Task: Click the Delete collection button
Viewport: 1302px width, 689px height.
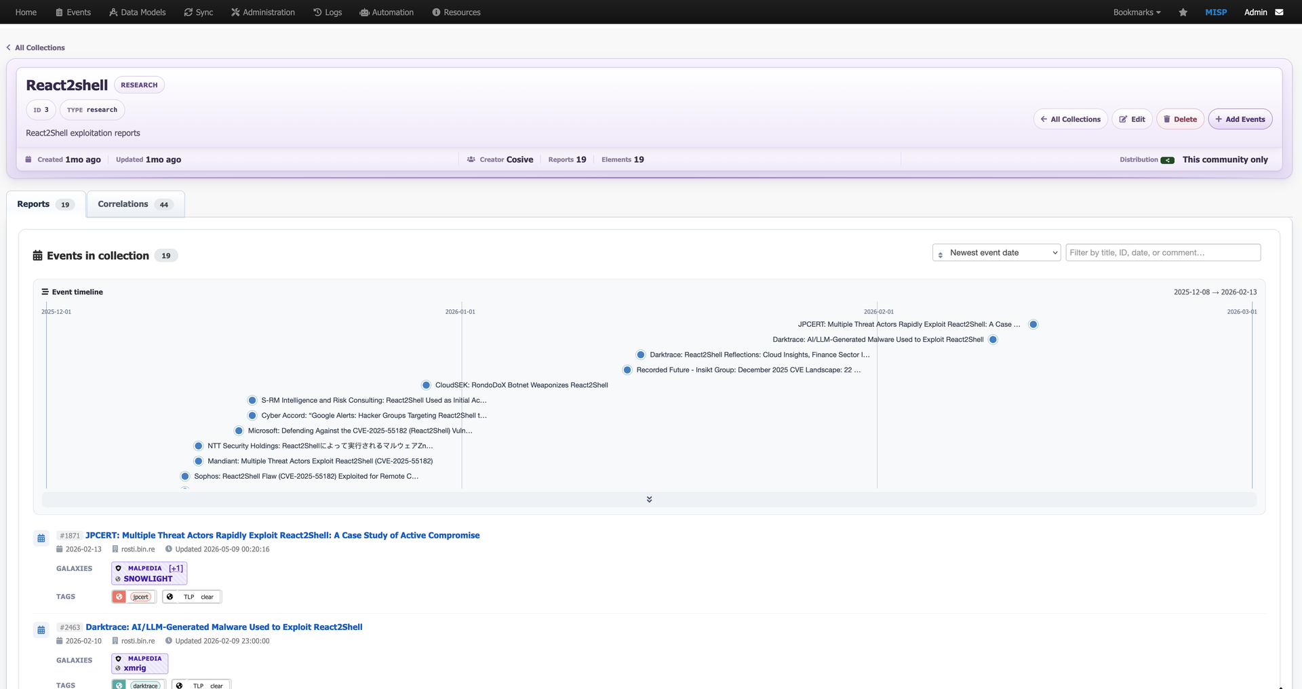Action: (x=1180, y=119)
